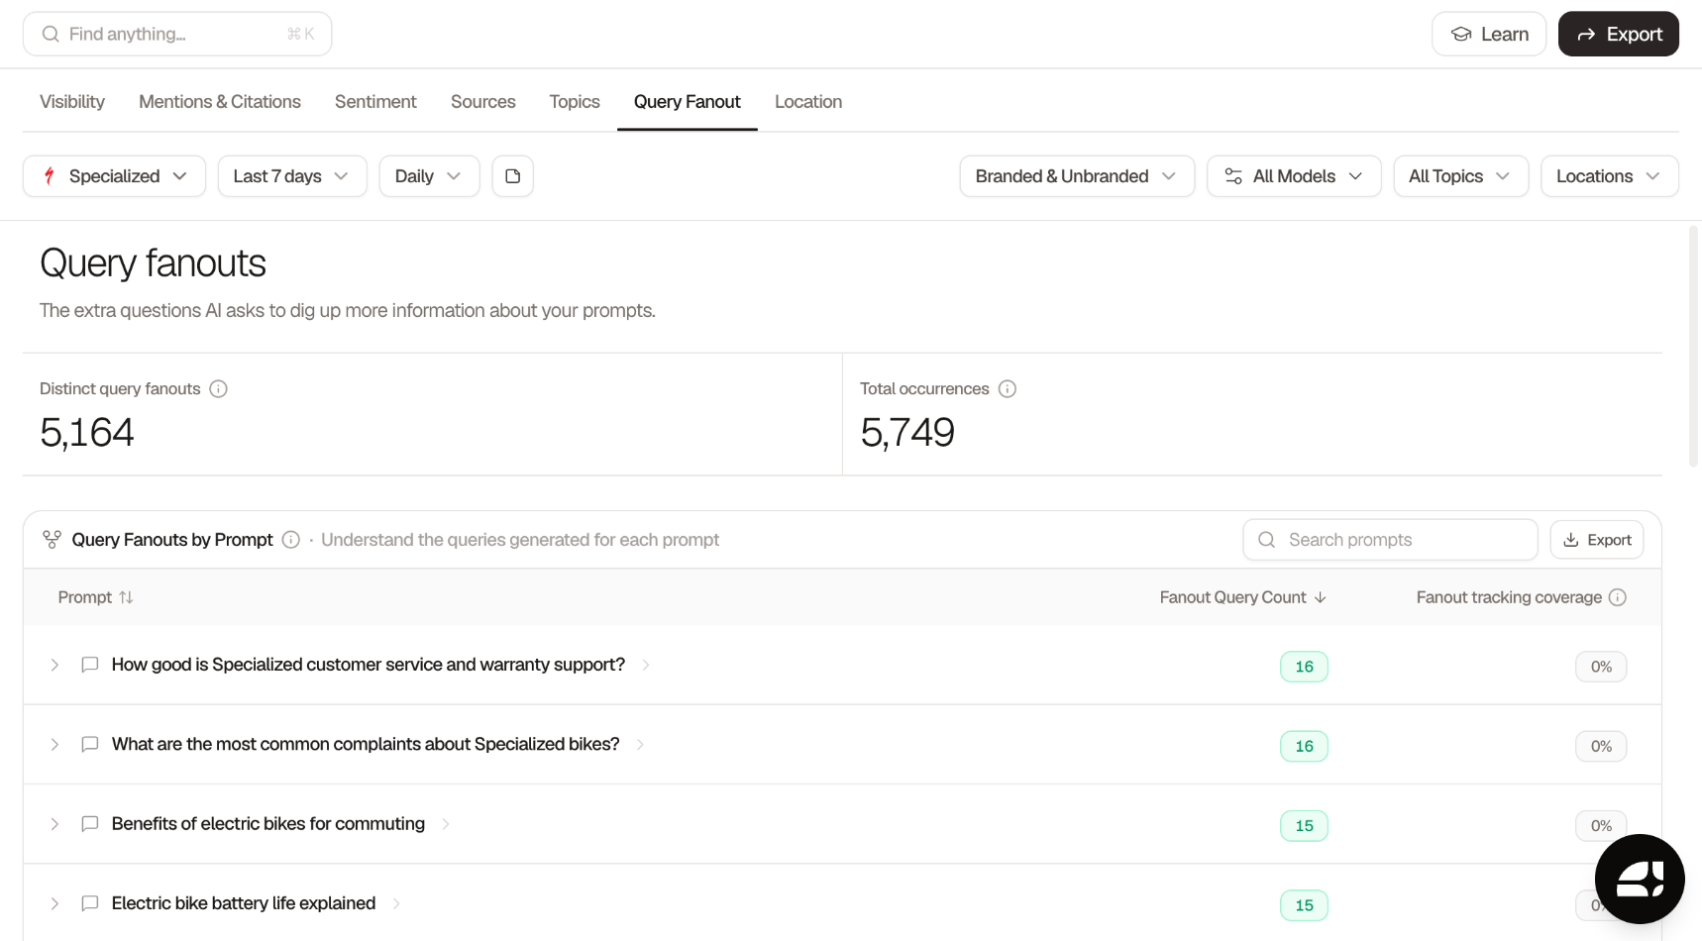Open the floating chat widget icon

point(1640,879)
